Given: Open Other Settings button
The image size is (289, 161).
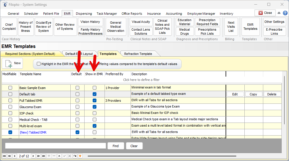Looking at the screenshot, I should [x=274, y=22].
